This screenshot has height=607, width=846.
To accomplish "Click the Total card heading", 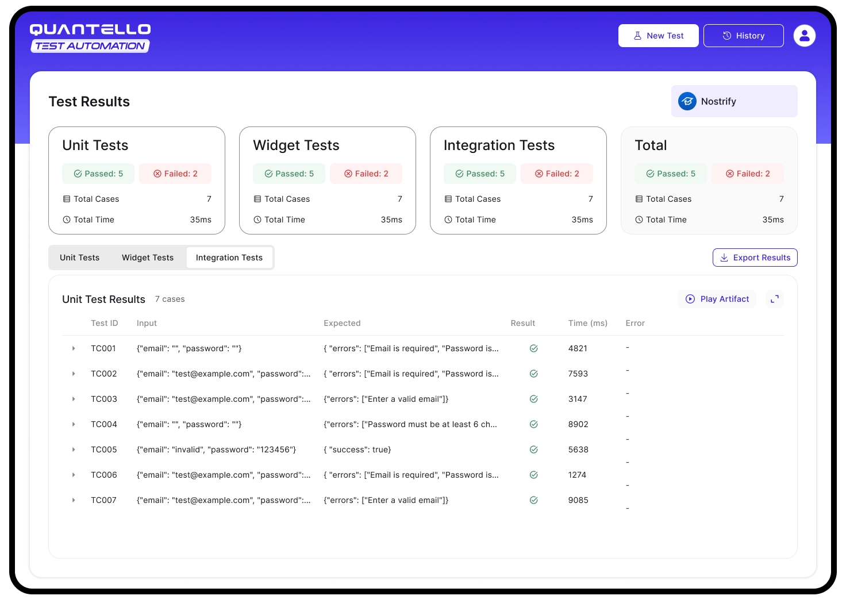I will click(x=651, y=145).
